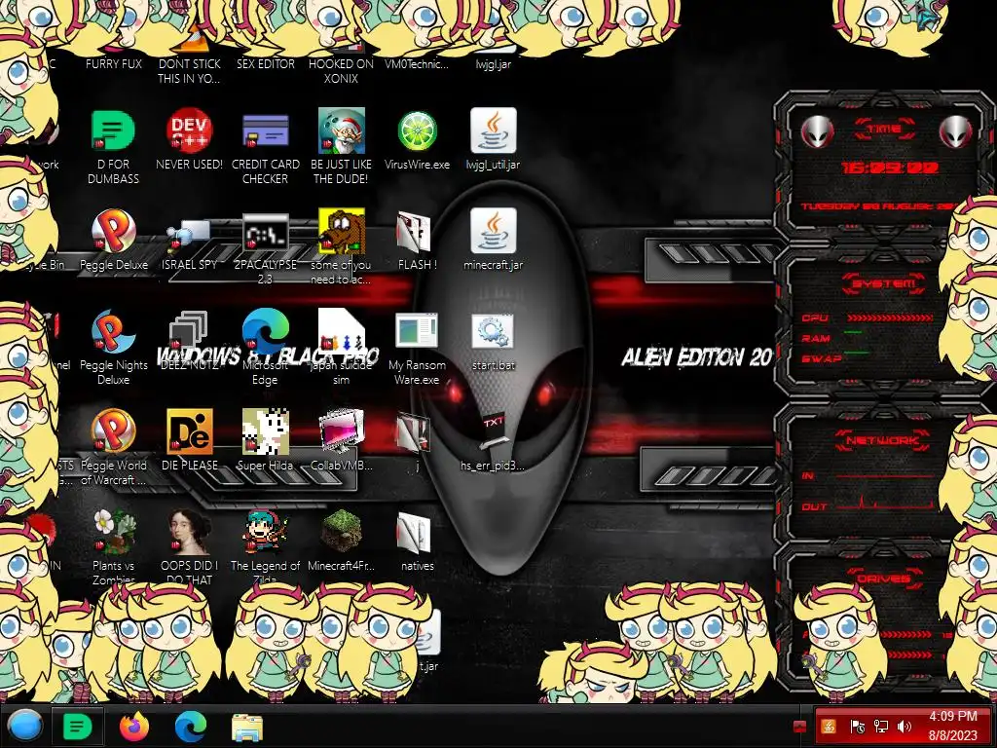Launch Microsoft Edge desktop shortcut
This screenshot has width=997, height=748.
(265, 332)
